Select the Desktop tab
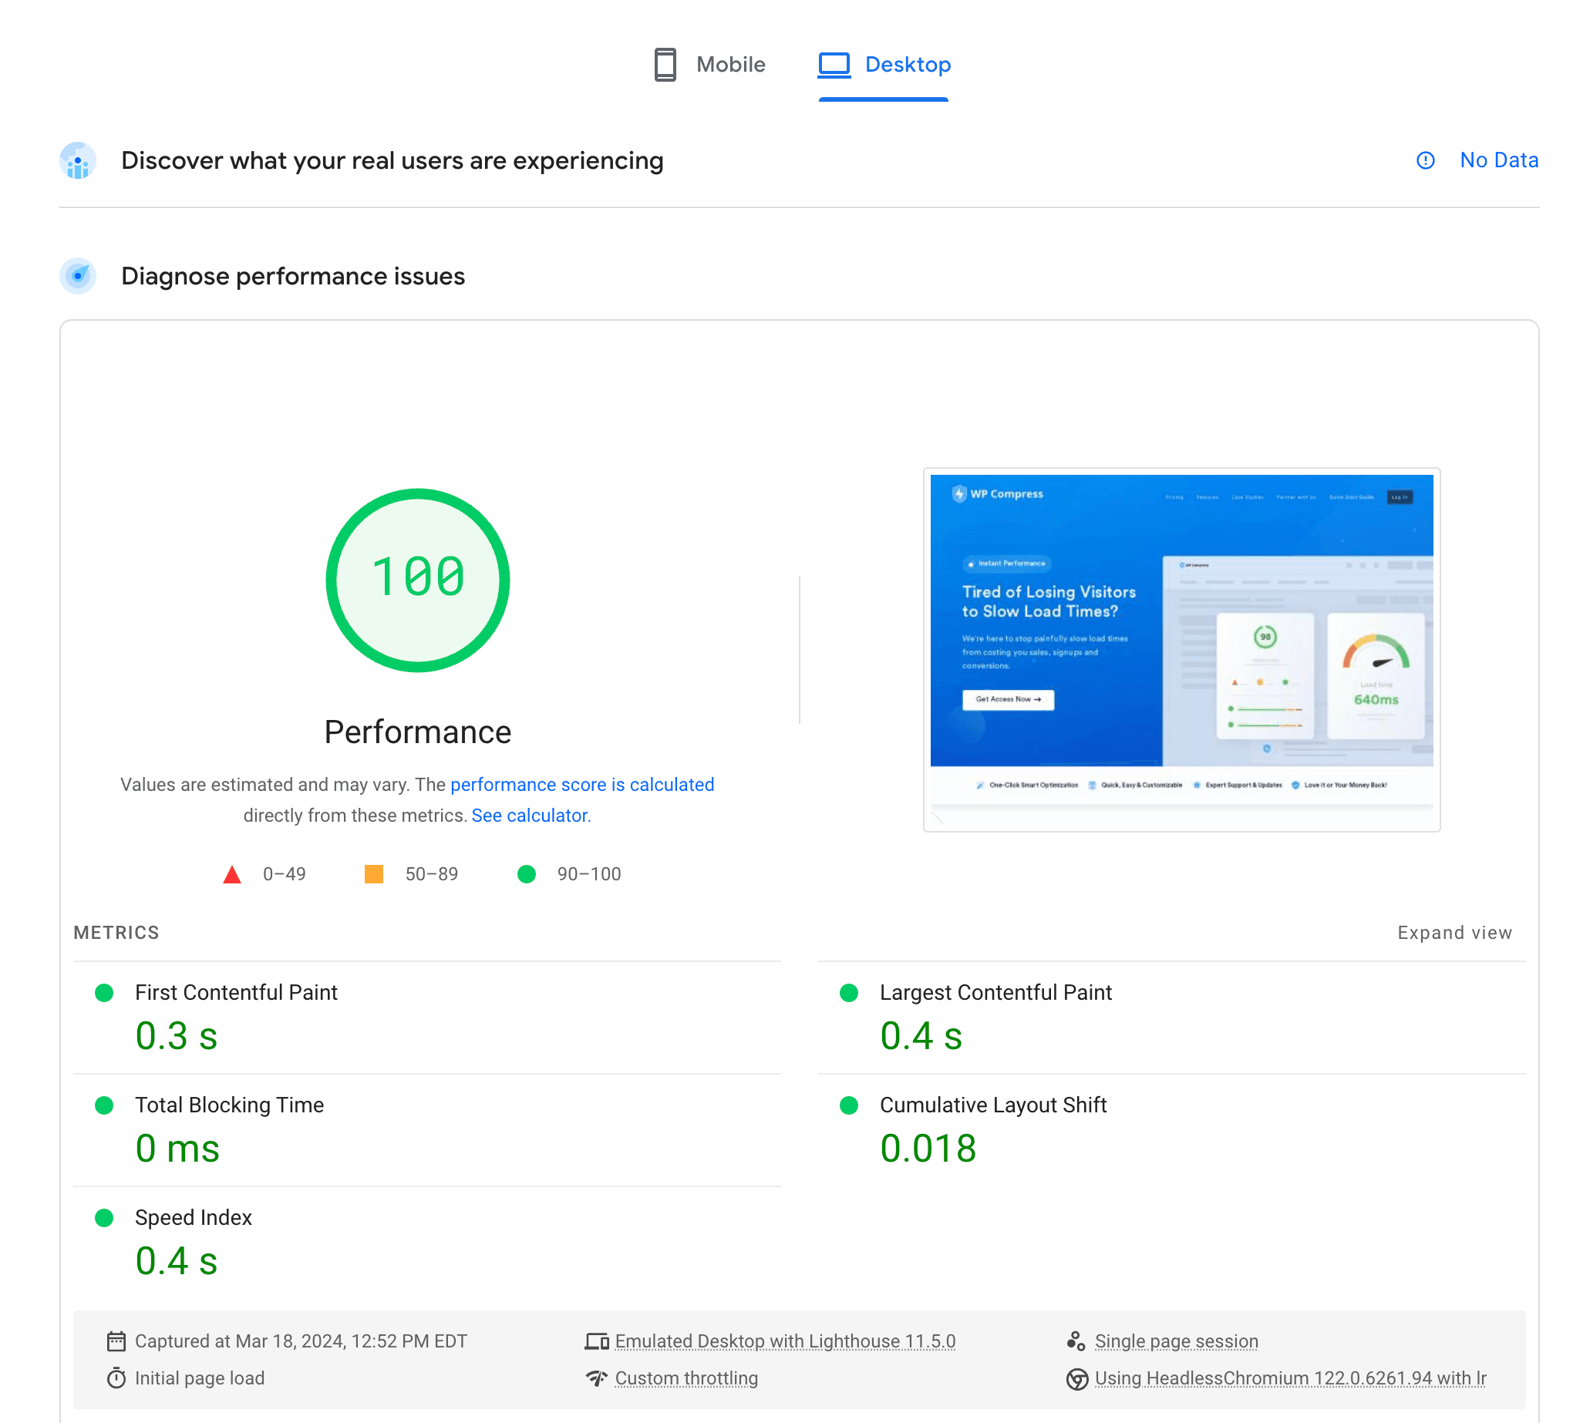Image resolution: width=1590 pixels, height=1423 pixels. click(908, 64)
